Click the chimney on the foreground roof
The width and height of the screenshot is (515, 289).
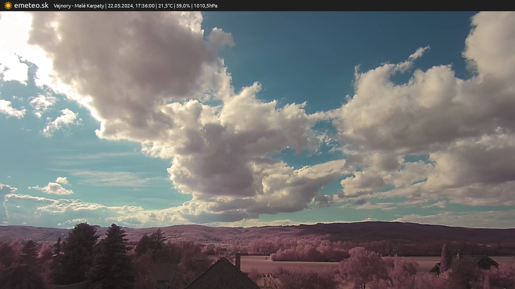coord(238,261)
